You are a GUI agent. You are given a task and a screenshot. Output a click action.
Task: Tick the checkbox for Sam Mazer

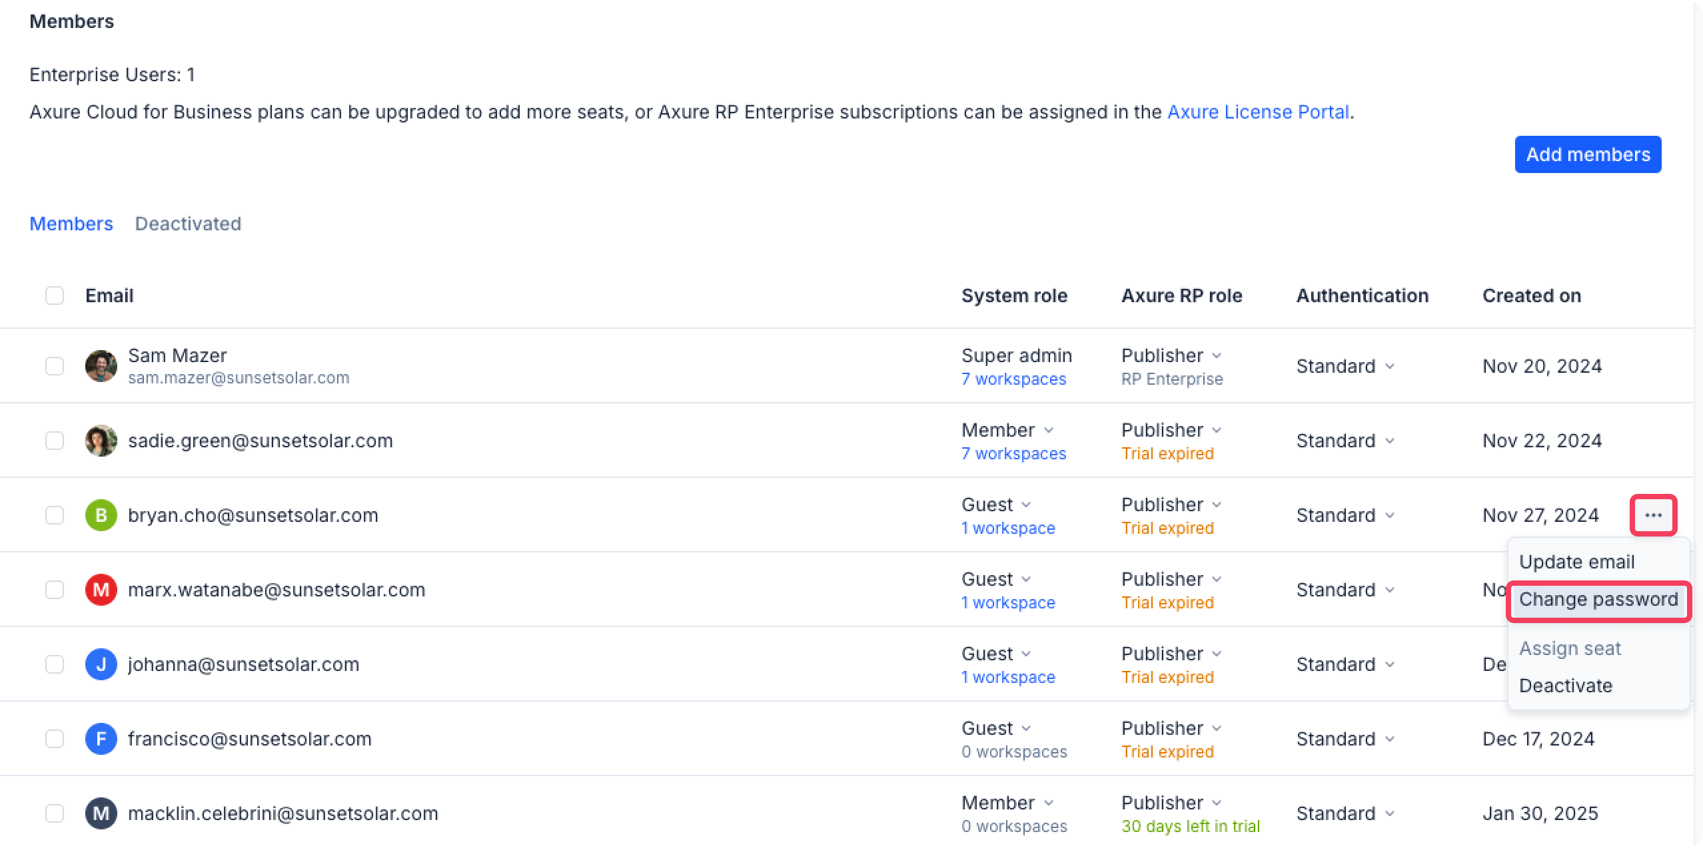[x=55, y=366]
